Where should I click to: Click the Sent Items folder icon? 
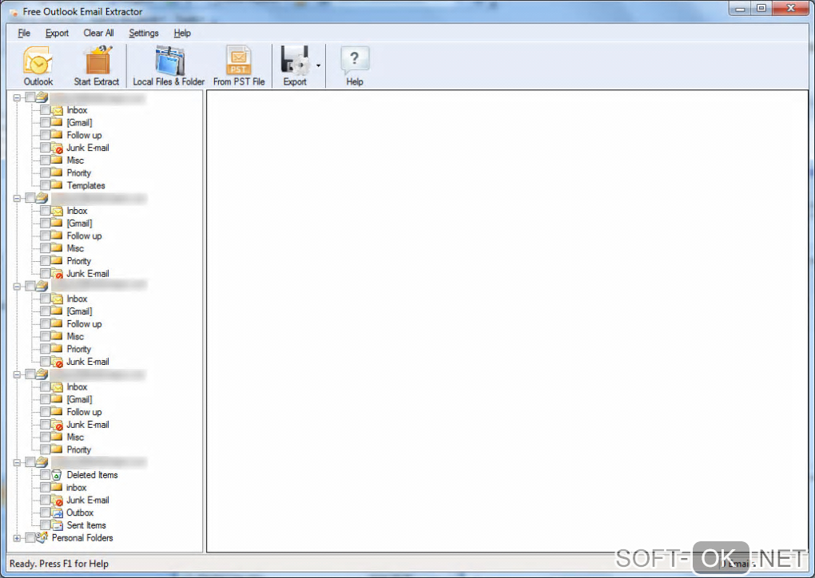click(57, 525)
